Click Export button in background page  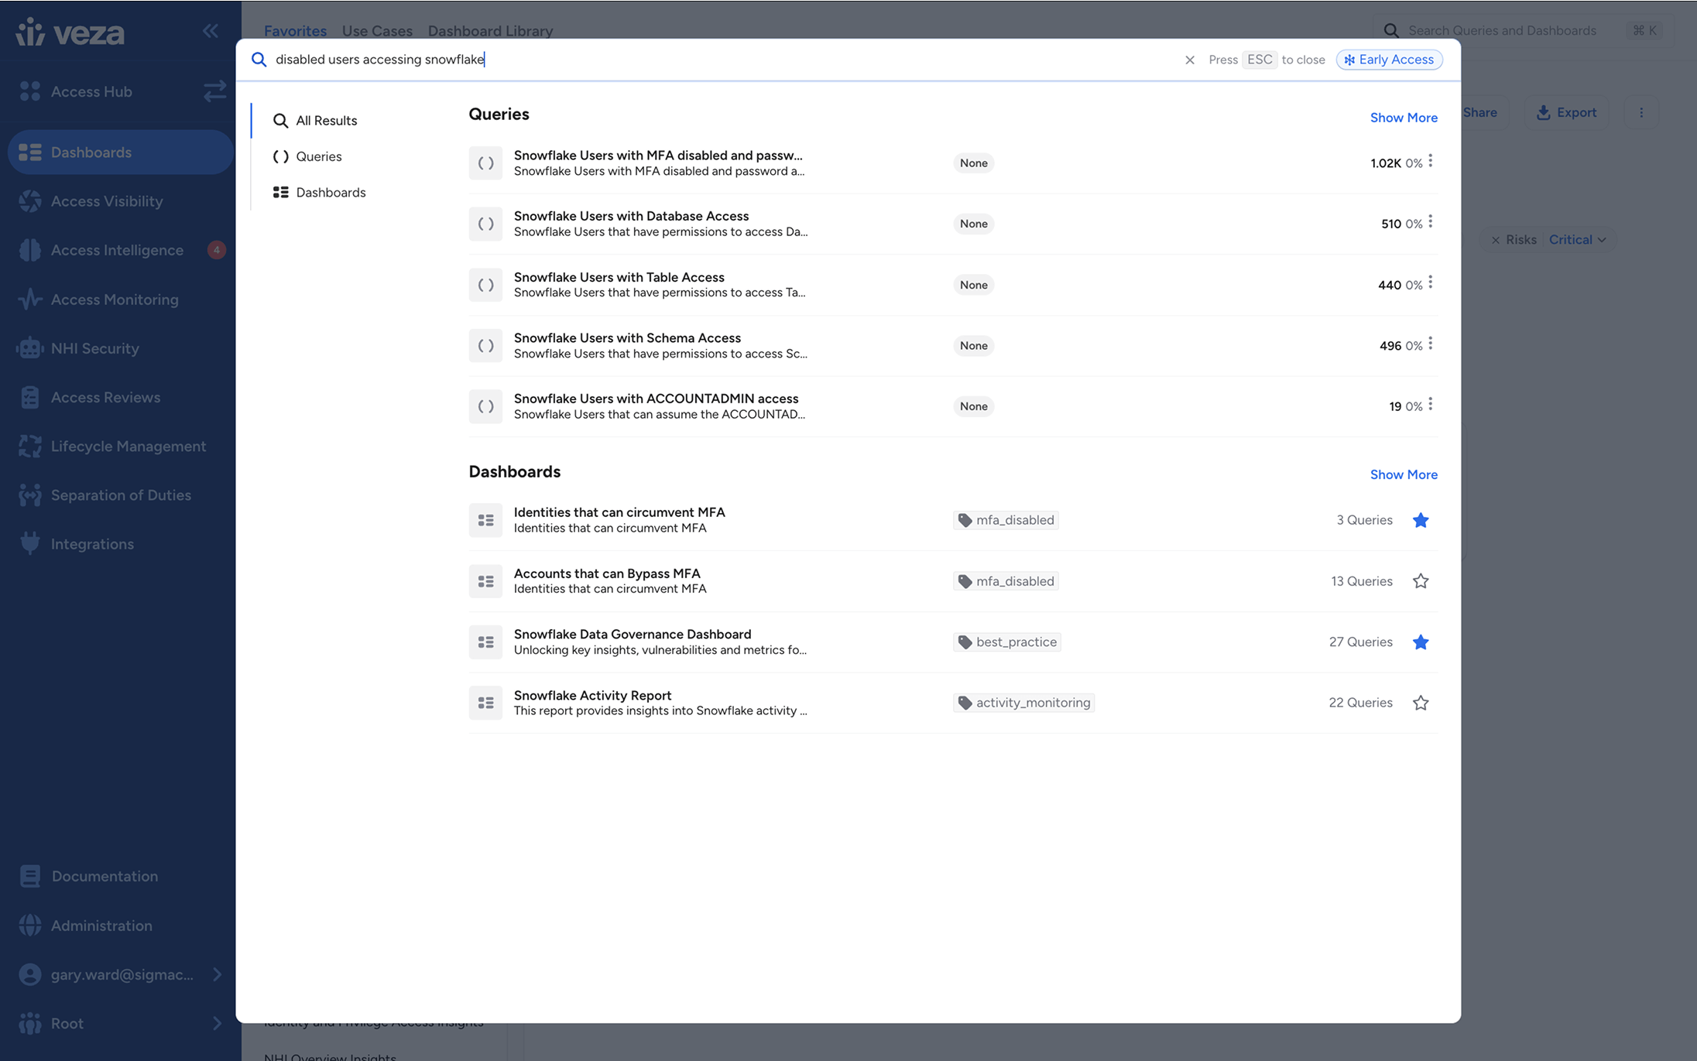[x=1566, y=112]
